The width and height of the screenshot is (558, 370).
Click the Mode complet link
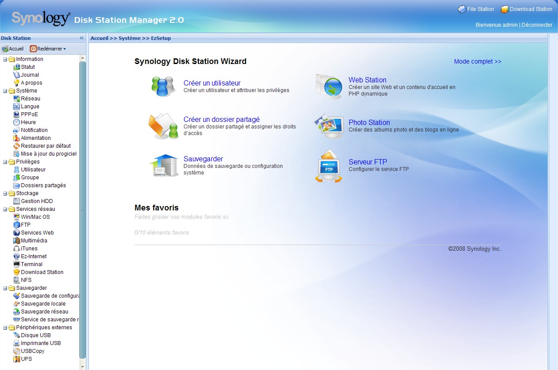point(477,61)
